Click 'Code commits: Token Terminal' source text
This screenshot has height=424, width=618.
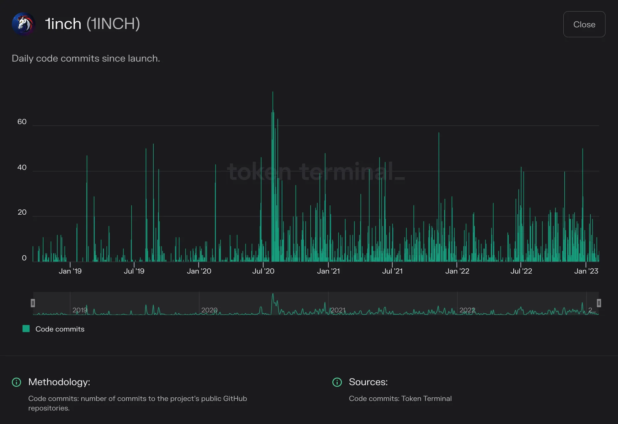[x=400, y=398]
